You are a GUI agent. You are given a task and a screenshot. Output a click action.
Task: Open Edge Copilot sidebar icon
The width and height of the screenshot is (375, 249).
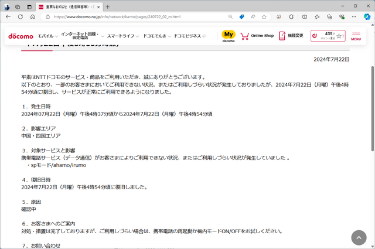pos(367,17)
